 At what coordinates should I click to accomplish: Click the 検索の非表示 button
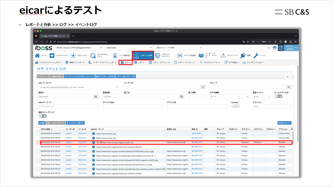coord(56,76)
